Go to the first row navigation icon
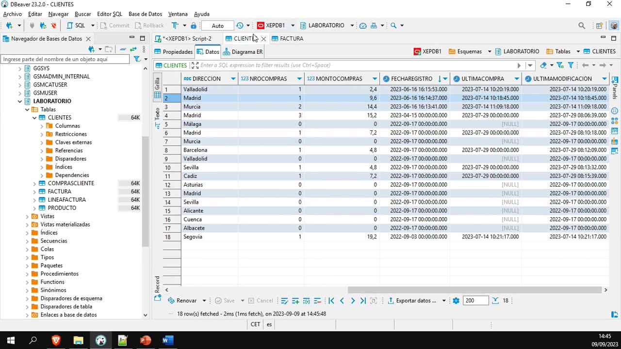Screen dimensions: 621x349 point(331,301)
